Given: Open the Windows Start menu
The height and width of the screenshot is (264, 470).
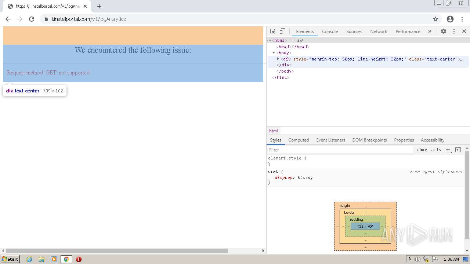Looking at the screenshot, I should (x=10, y=259).
